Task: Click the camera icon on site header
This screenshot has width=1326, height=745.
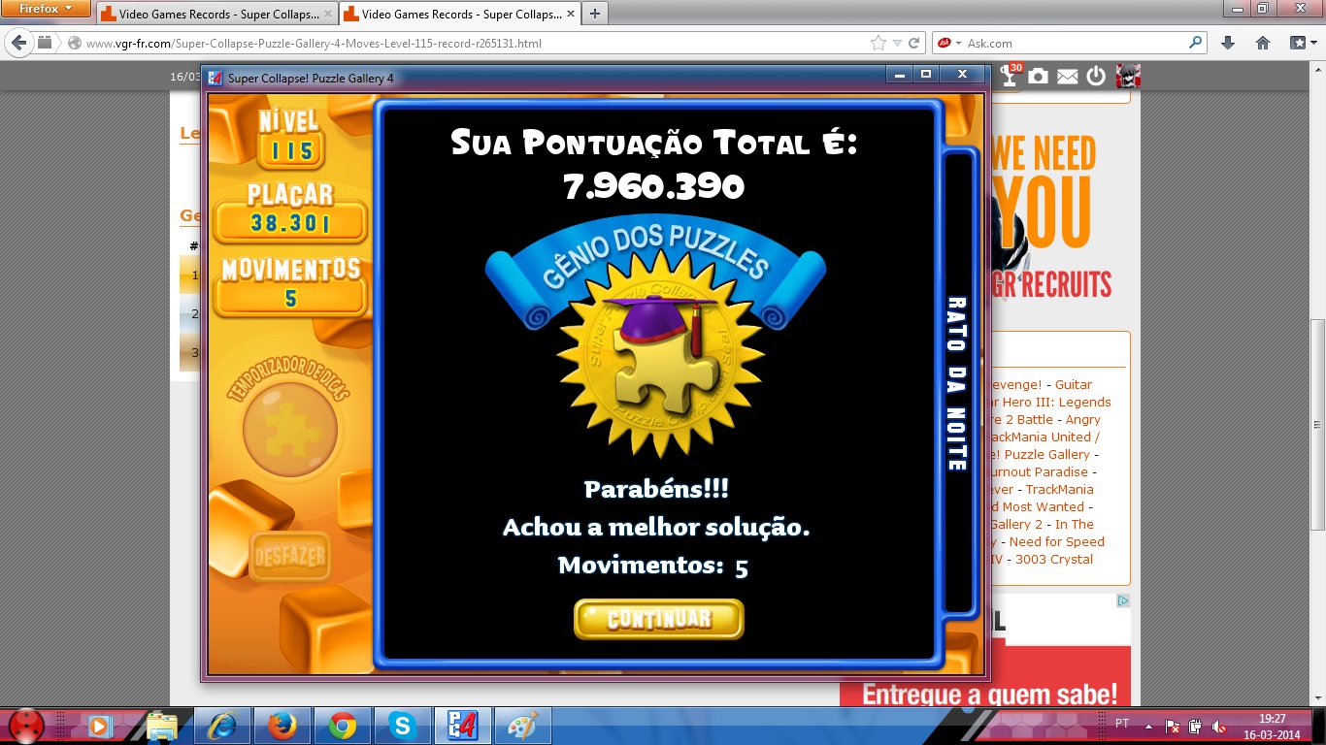Action: (x=1039, y=76)
